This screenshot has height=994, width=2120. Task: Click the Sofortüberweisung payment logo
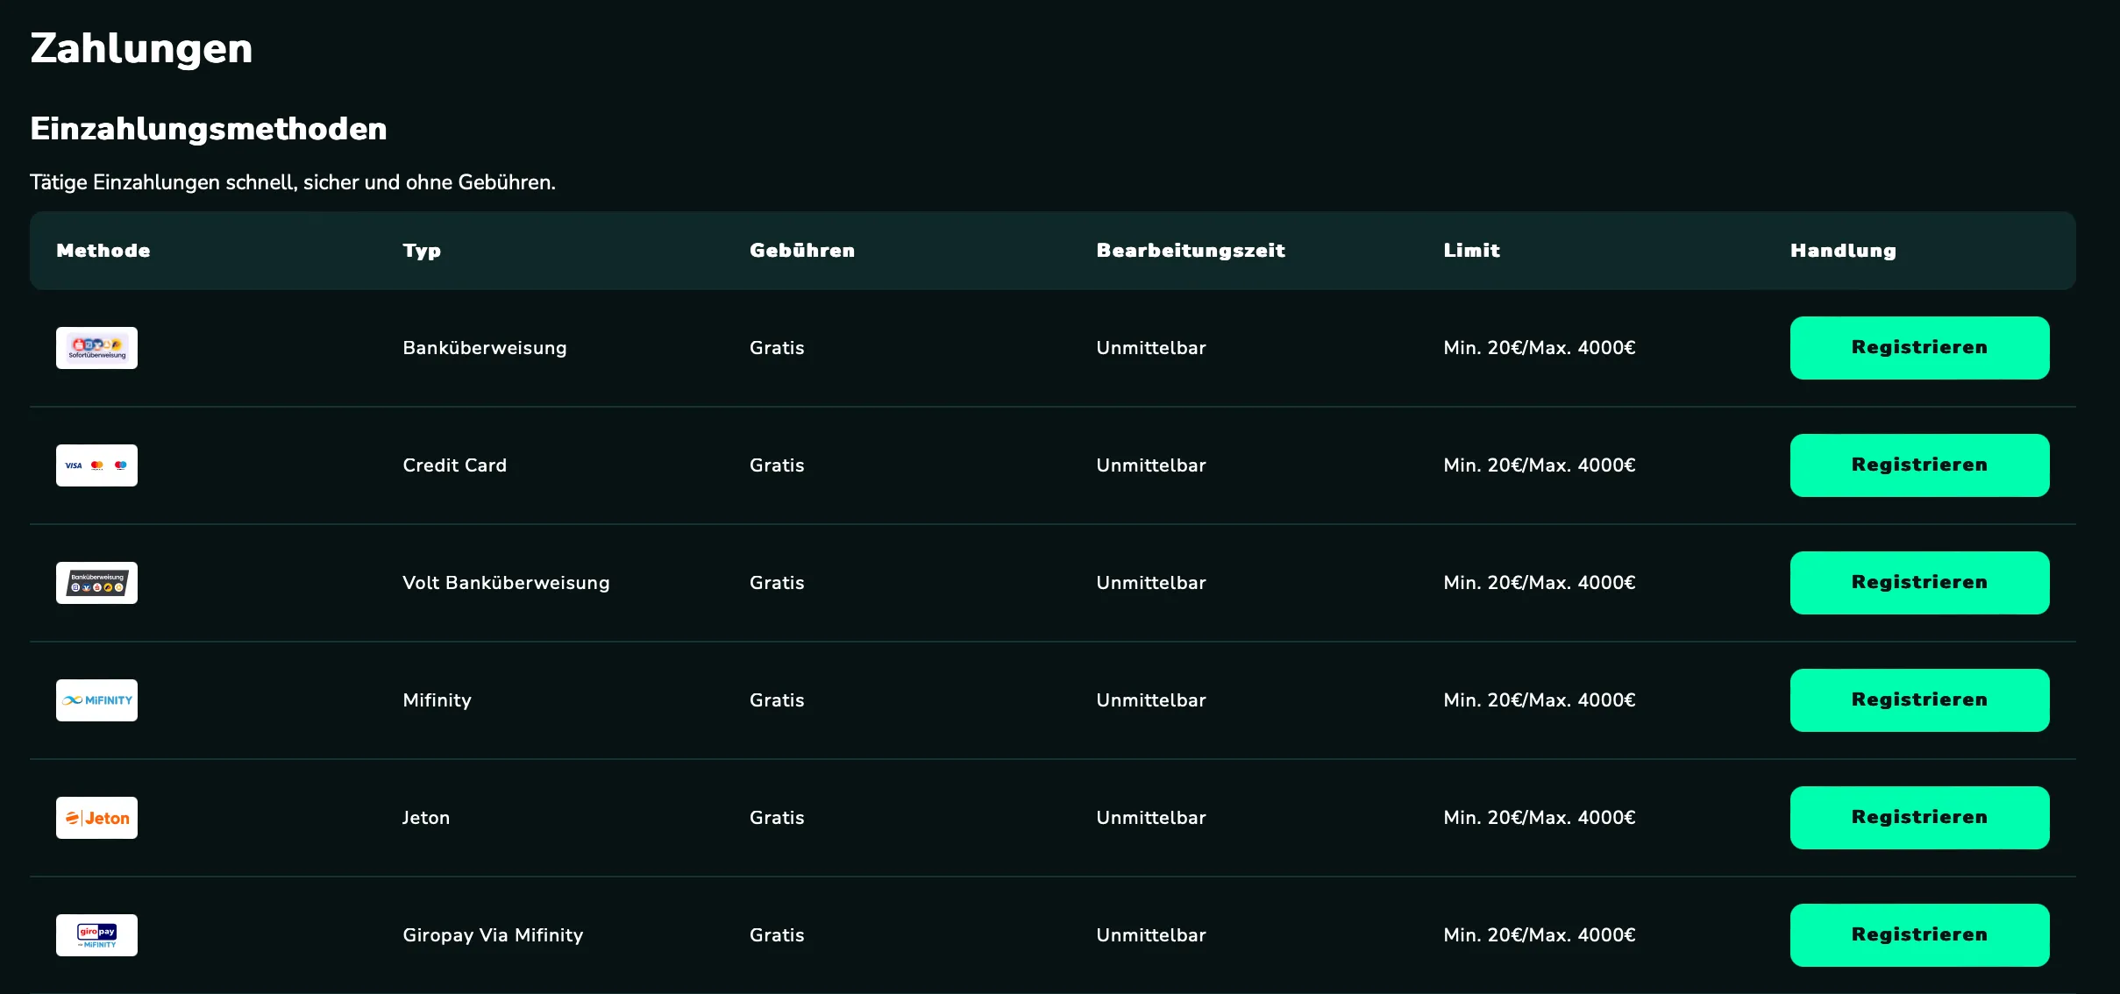(96, 348)
